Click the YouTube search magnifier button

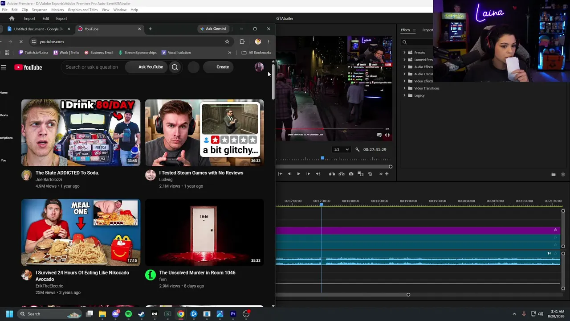pyautogui.click(x=175, y=67)
